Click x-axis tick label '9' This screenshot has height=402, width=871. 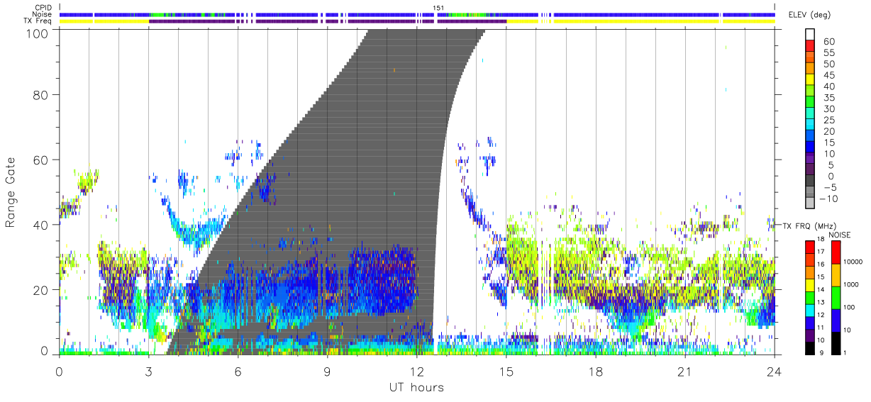point(327,372)
